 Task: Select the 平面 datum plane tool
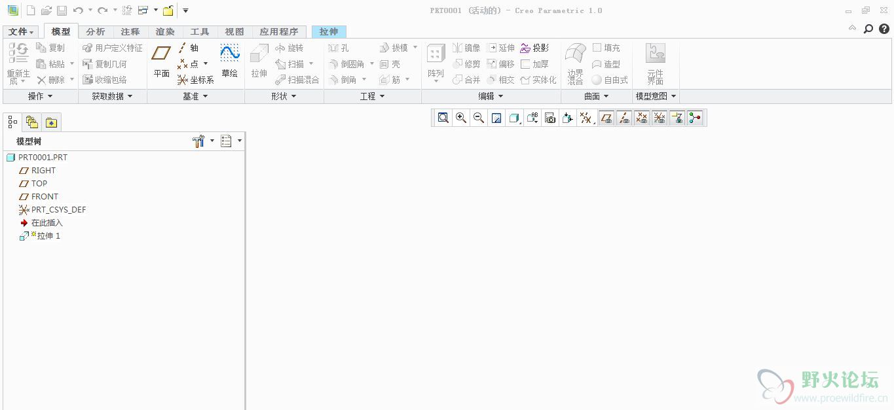[x=161, y=61]
